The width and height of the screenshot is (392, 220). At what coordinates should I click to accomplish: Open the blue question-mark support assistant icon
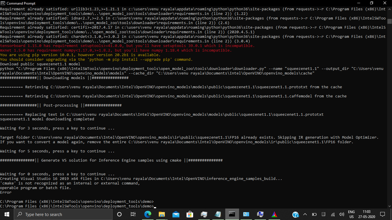(295, 214)
